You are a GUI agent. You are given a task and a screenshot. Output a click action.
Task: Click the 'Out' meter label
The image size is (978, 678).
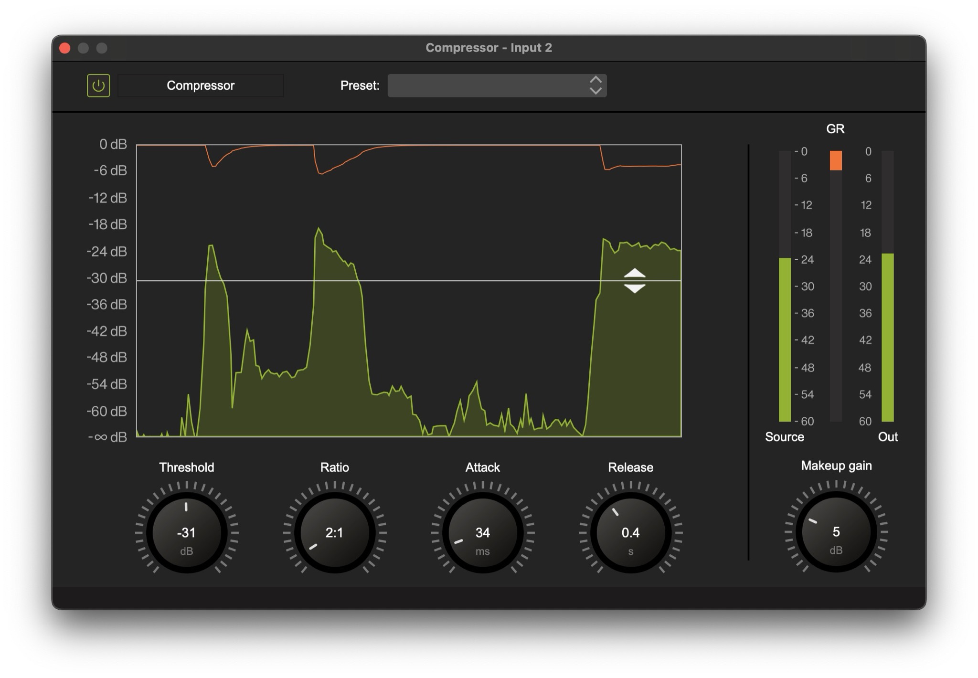point(888,437)
